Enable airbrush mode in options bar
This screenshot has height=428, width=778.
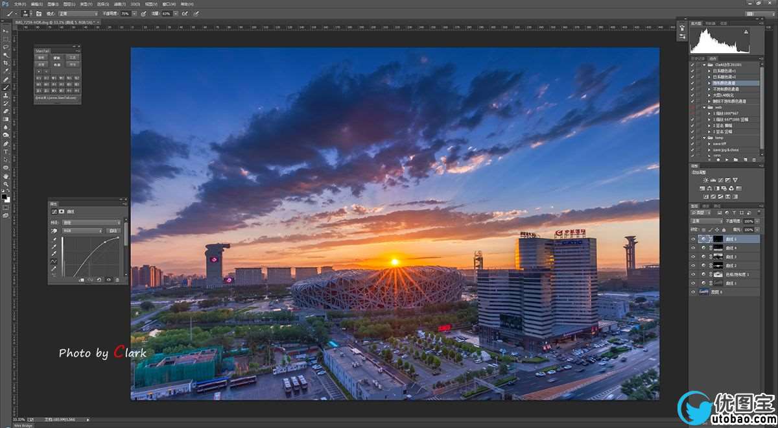coord(184,13)
